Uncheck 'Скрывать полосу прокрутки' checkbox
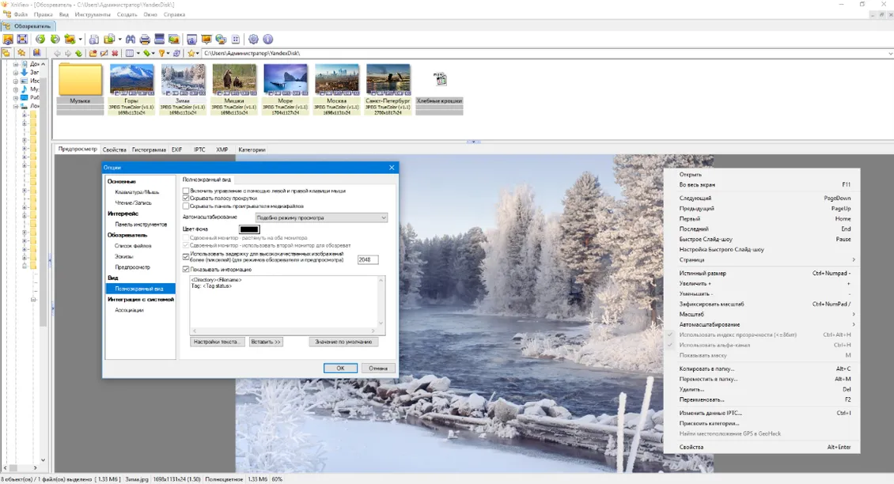The width and height of the screenshot is (894, 484). coord(186,199)
